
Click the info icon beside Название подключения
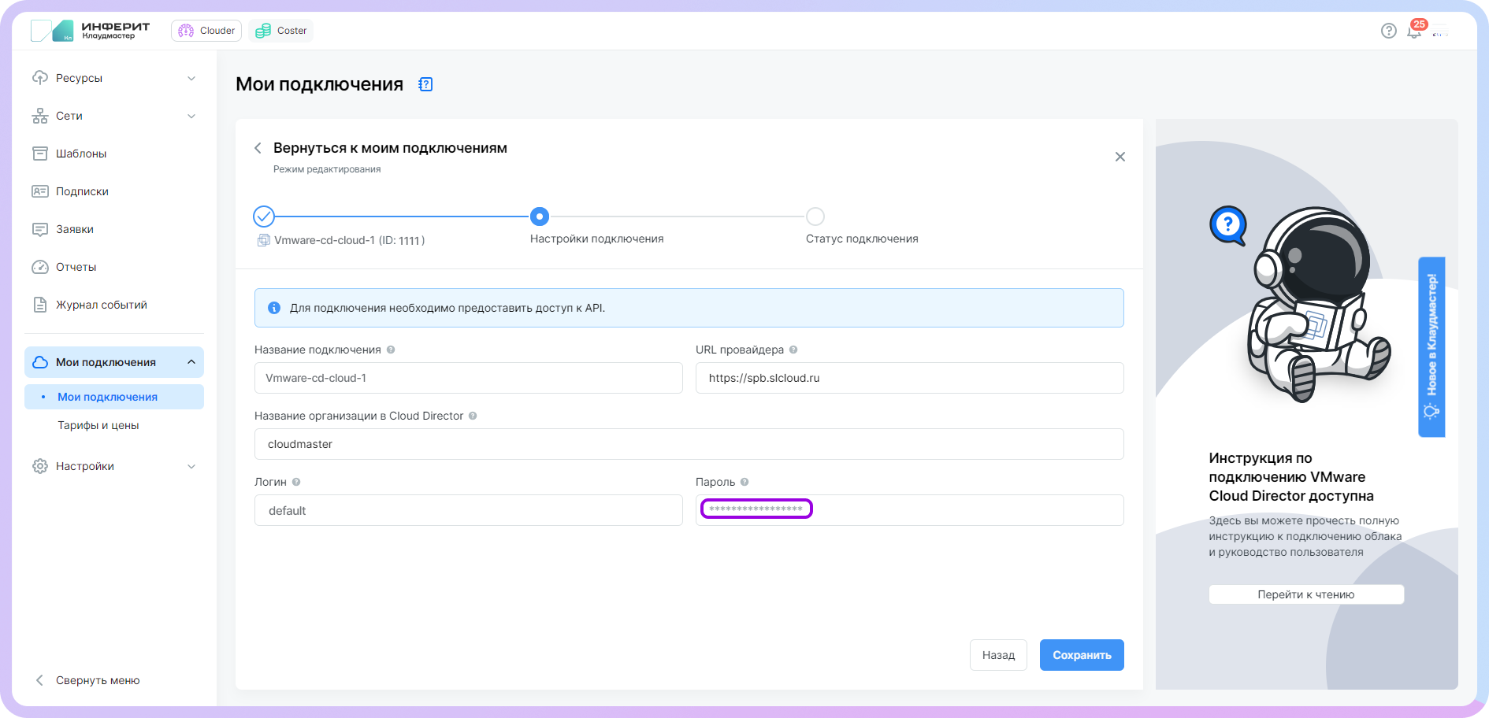[x=391, y=350]
